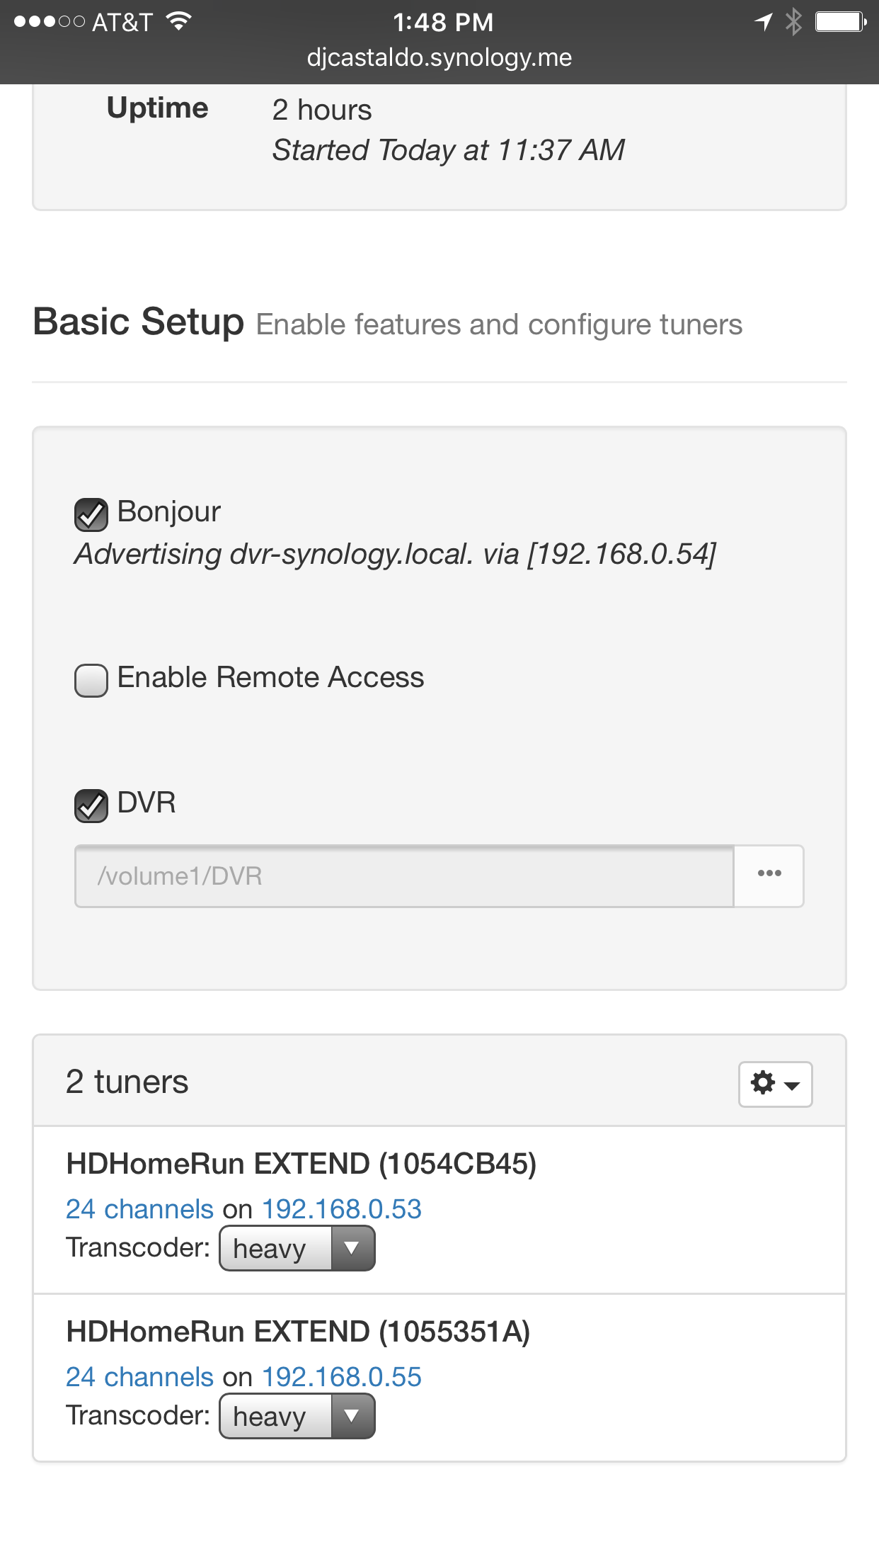Screen dimensions: 879x1564
Task: Open 24 channels link for tuner 1054CB45
Action: pos(139,1209)
